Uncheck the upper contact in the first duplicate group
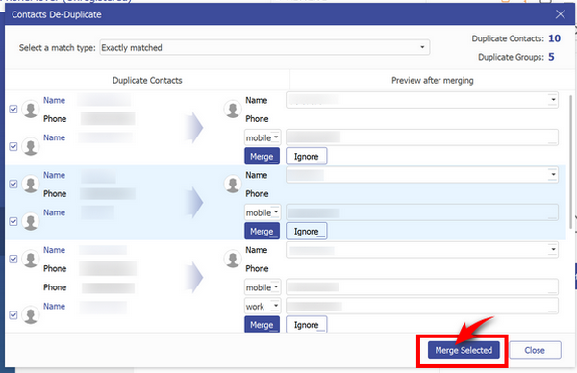The image size is (577, 373). click(x=13, y=110)
